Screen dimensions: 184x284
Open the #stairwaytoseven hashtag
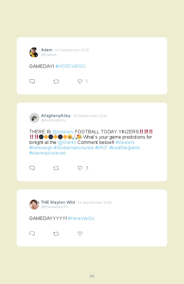(x=47, y=153)
